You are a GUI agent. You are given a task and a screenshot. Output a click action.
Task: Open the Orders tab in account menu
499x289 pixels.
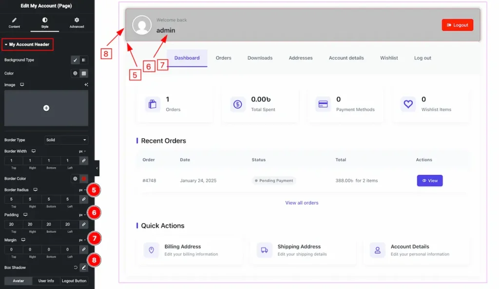click(x=223, y=58)
